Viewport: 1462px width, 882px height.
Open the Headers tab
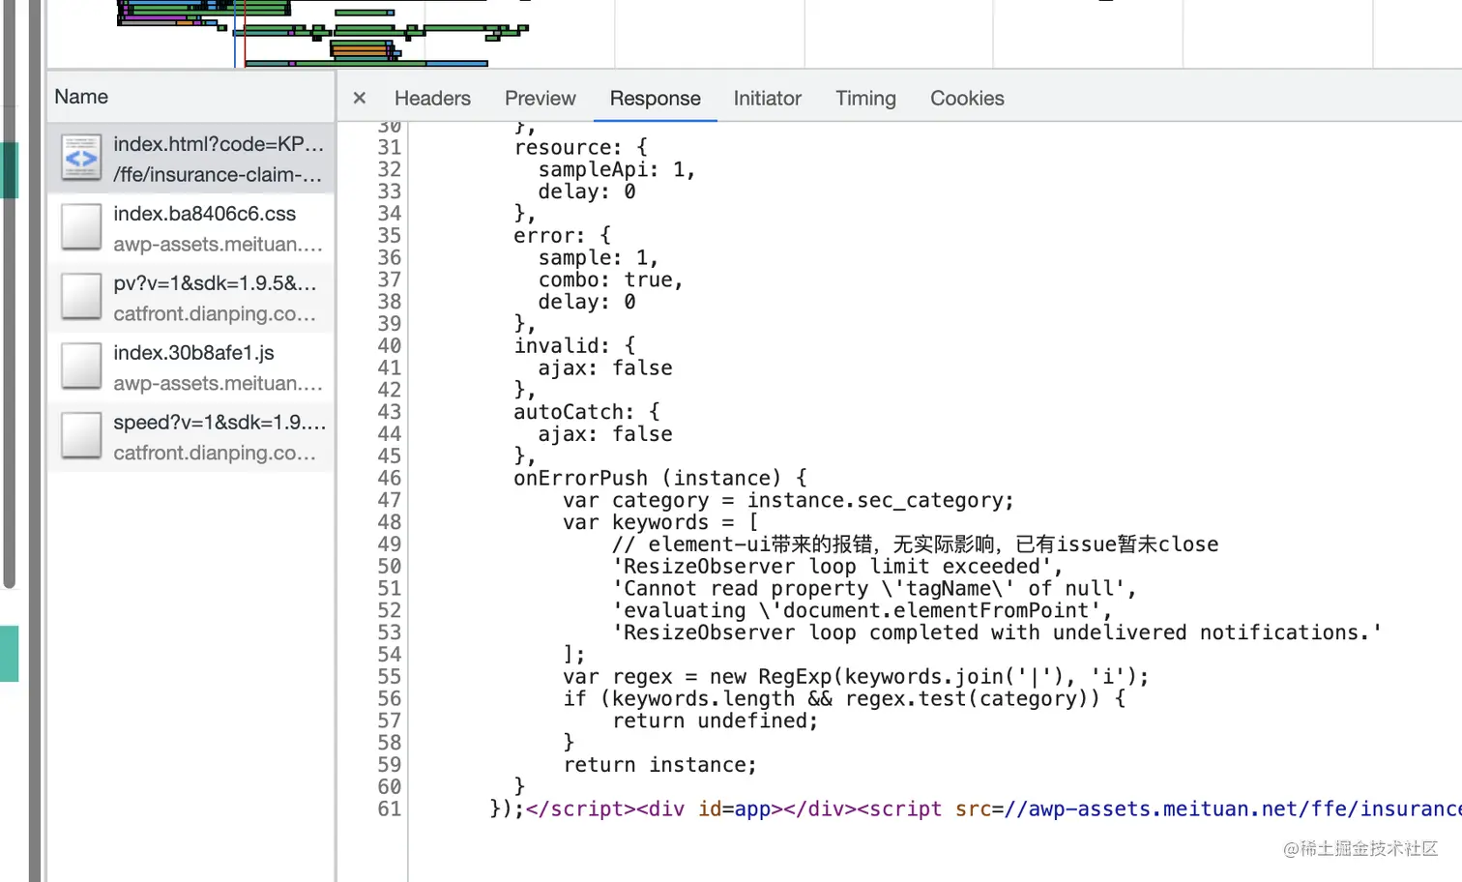[x=432, y=98]
